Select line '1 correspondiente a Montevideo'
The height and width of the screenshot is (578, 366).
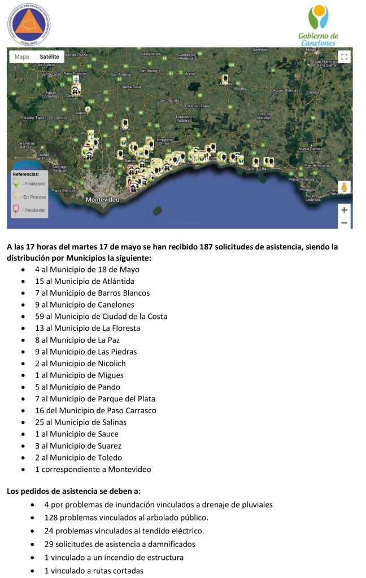click(93, 469)
